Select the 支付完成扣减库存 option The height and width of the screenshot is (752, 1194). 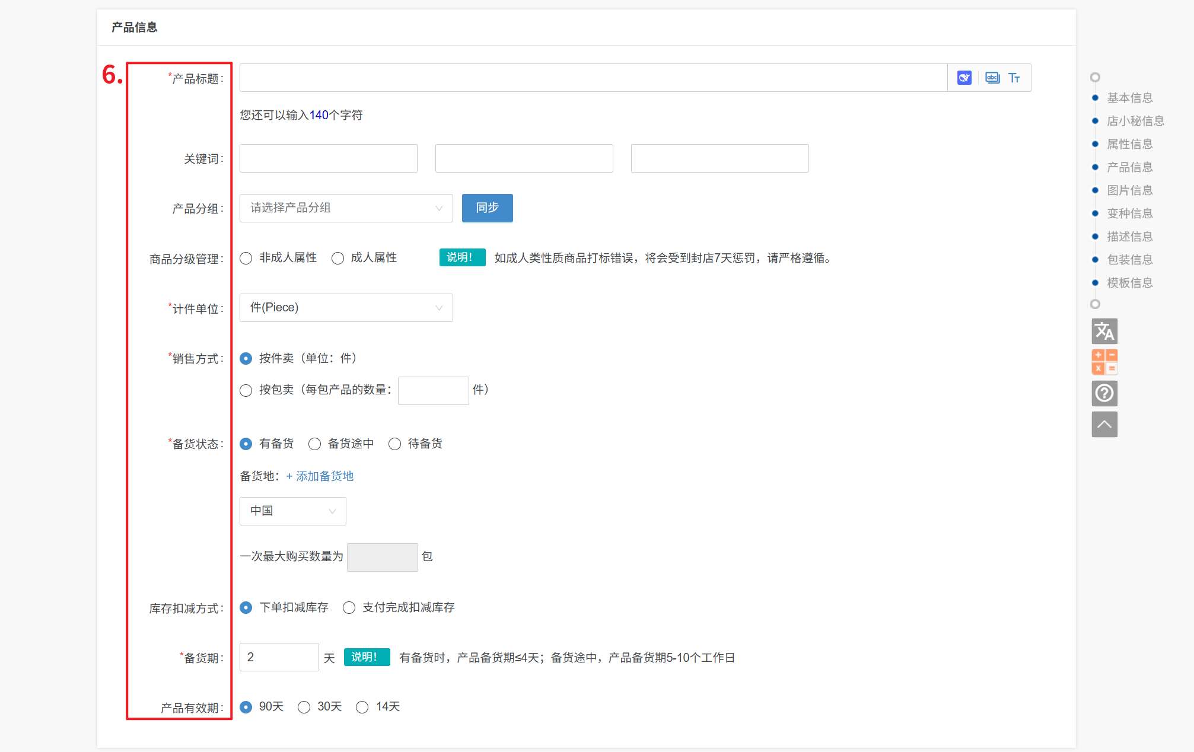click(349, 608)
